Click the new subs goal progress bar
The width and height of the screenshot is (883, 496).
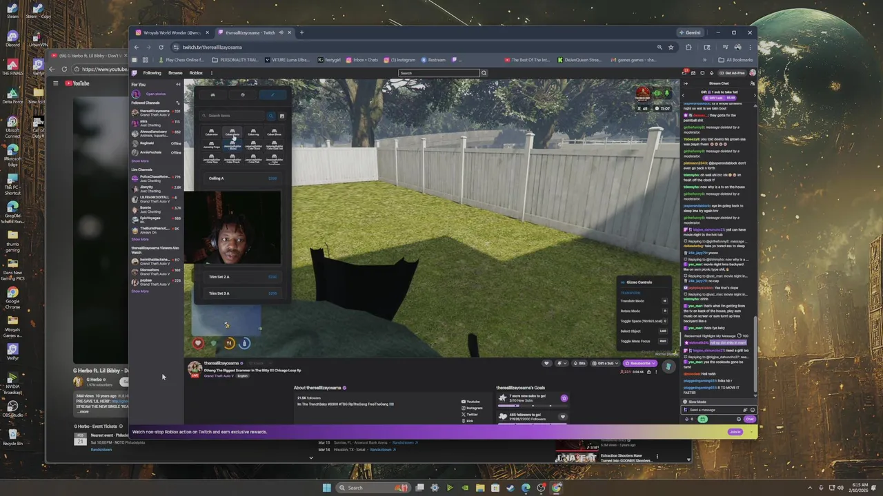point(533,406)
